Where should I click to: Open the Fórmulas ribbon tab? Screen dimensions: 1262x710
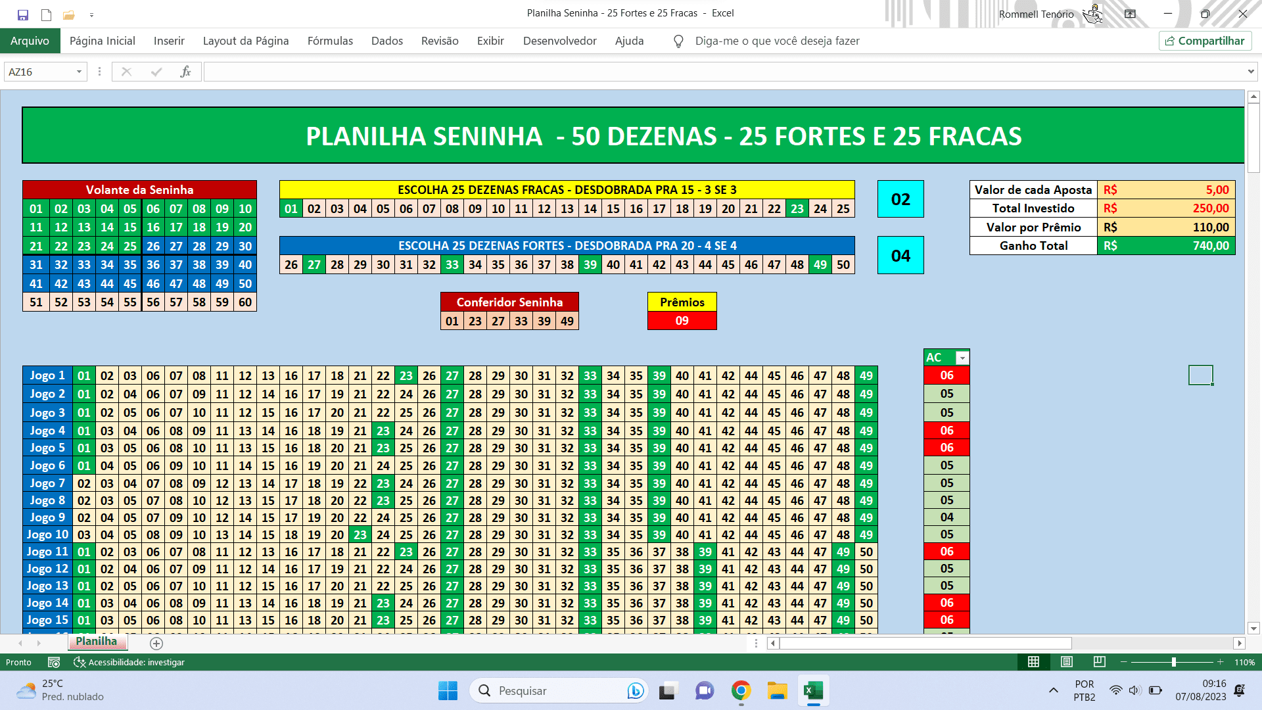click(x=330, y=41)
